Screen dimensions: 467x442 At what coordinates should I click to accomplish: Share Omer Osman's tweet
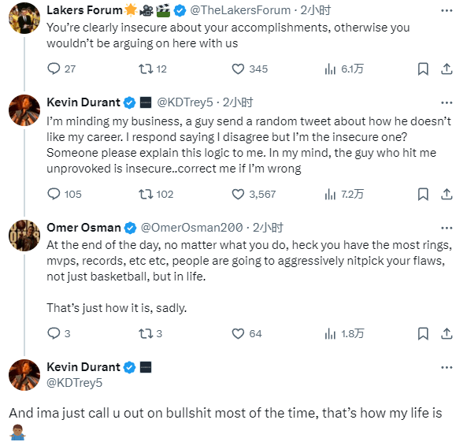[x=447, y=333]
